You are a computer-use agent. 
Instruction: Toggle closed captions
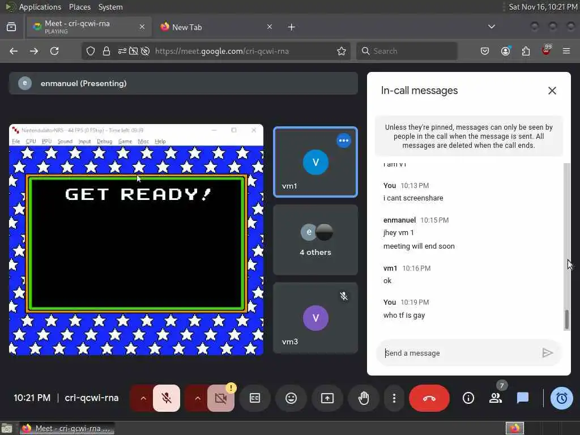(255, 398)
